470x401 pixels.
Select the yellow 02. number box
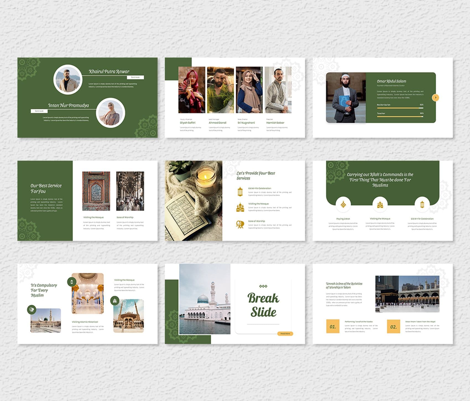point(393,326)
